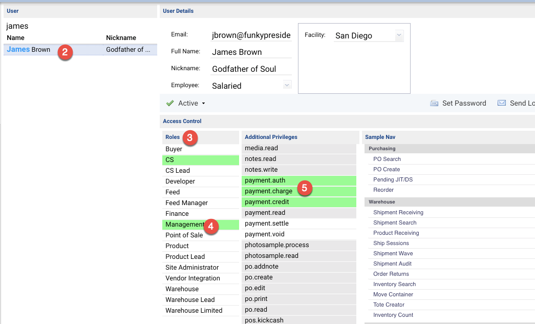The width and height of the screenshot is (535, 324).
Task: Toggle the Management role
Action: pos(201,225)
